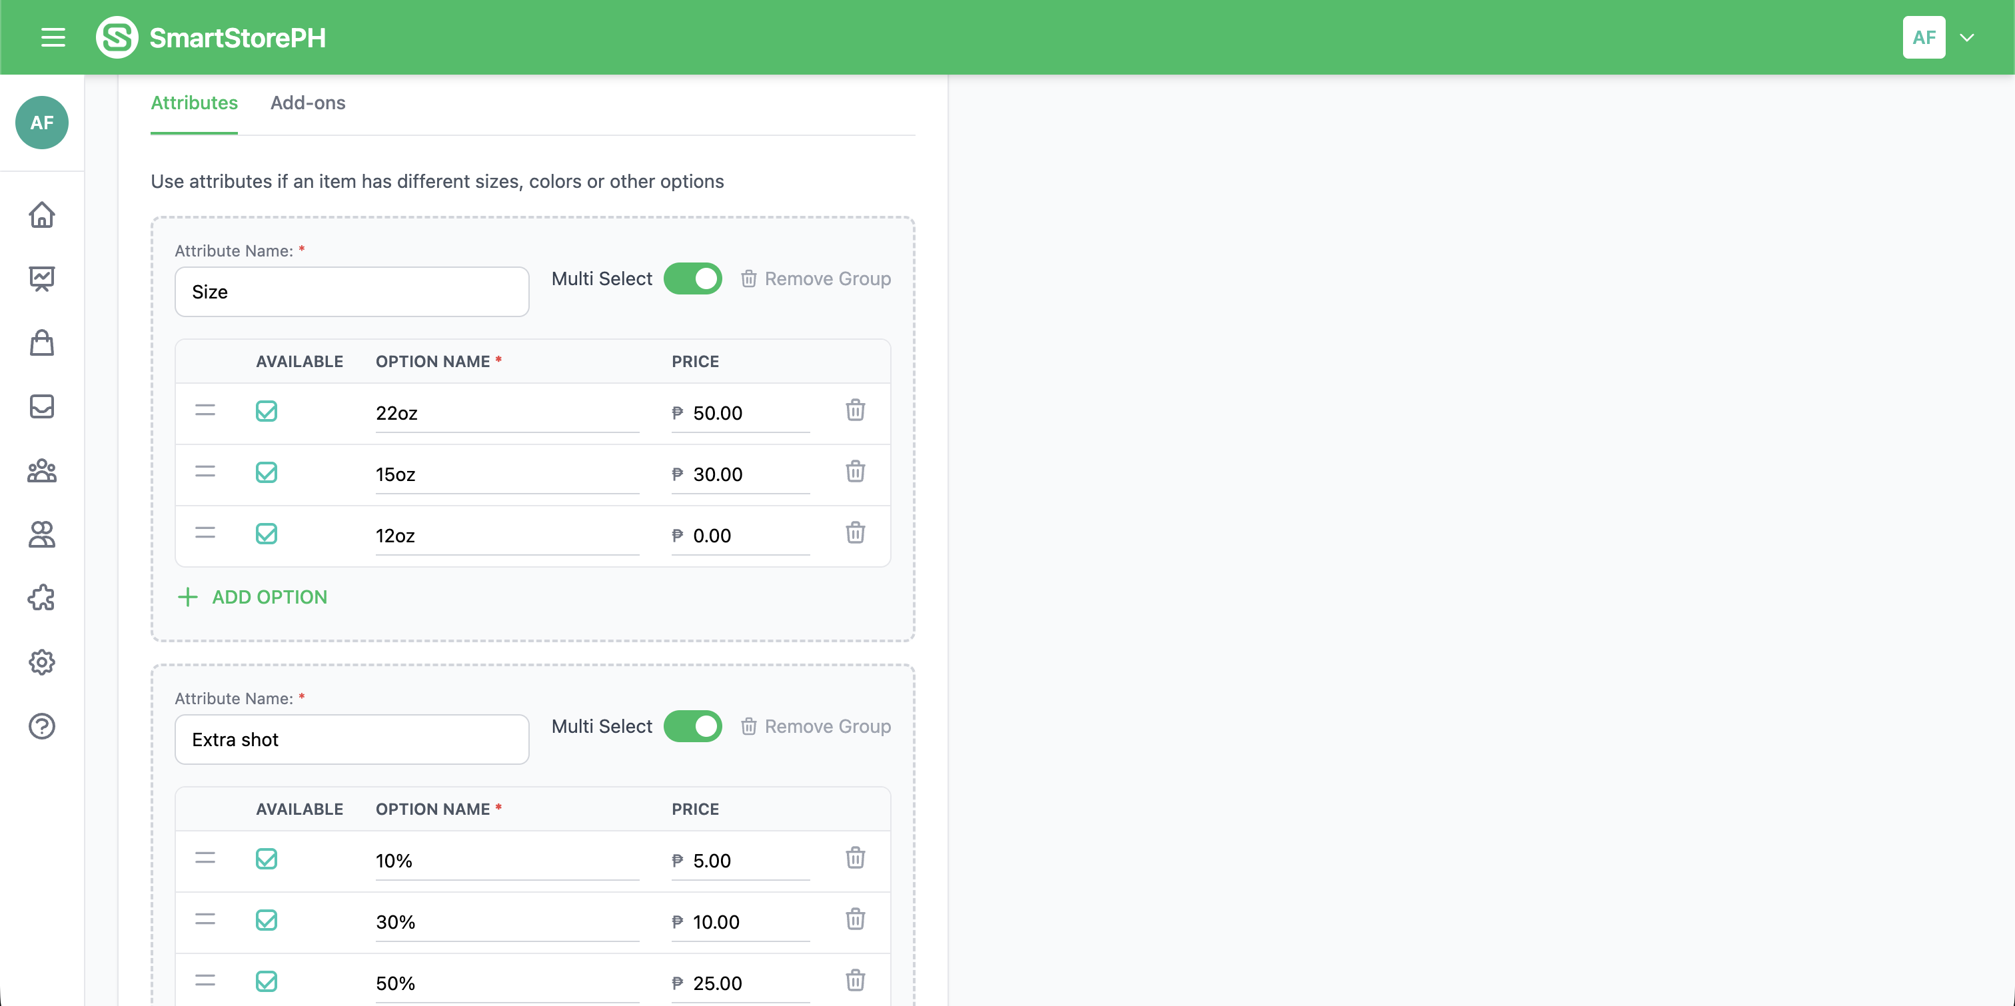Click the Extra shot attribute name field

[351, 740]
